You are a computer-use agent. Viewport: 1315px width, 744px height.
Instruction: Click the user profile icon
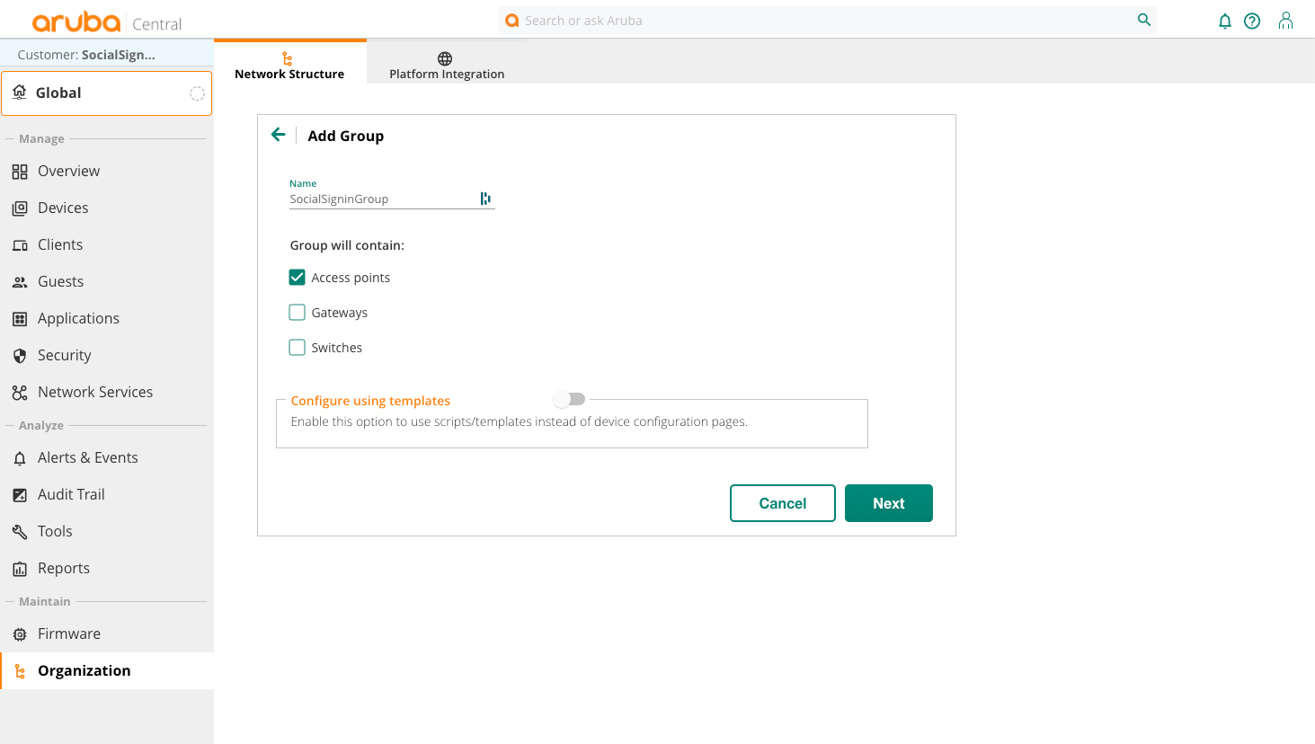(x=1285, y=20)
